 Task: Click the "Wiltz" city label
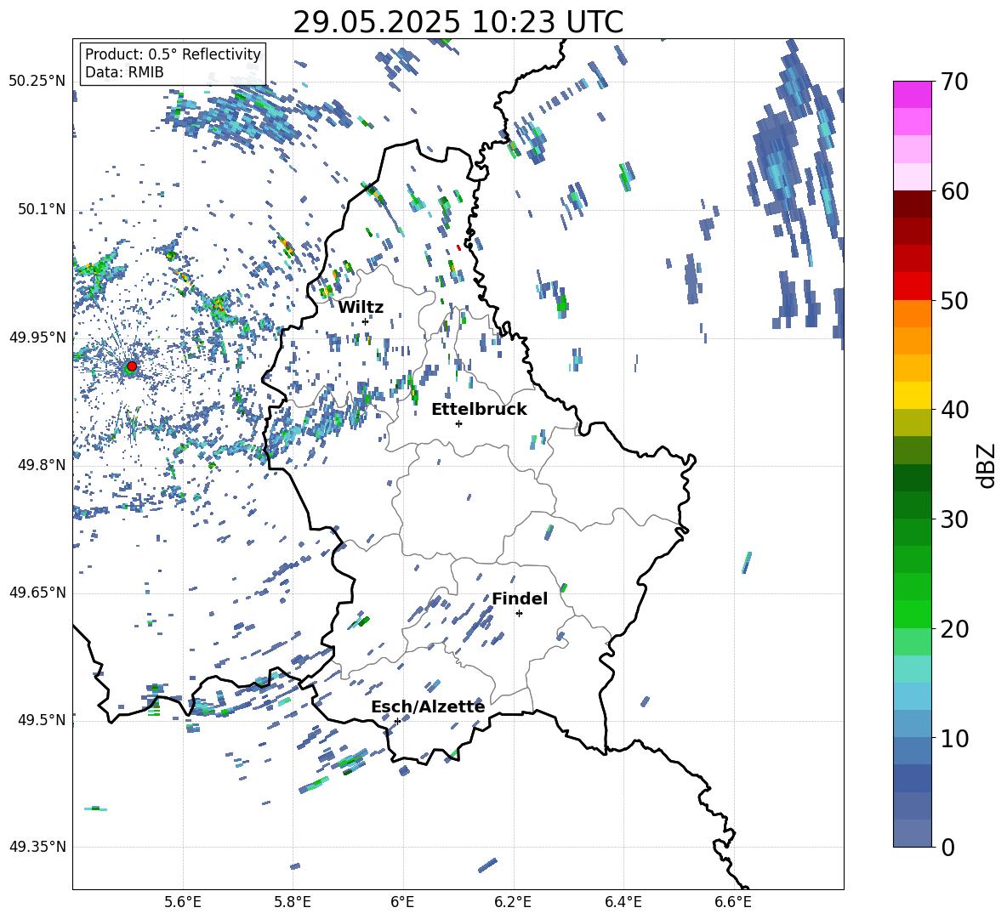[x=361, y=308]
